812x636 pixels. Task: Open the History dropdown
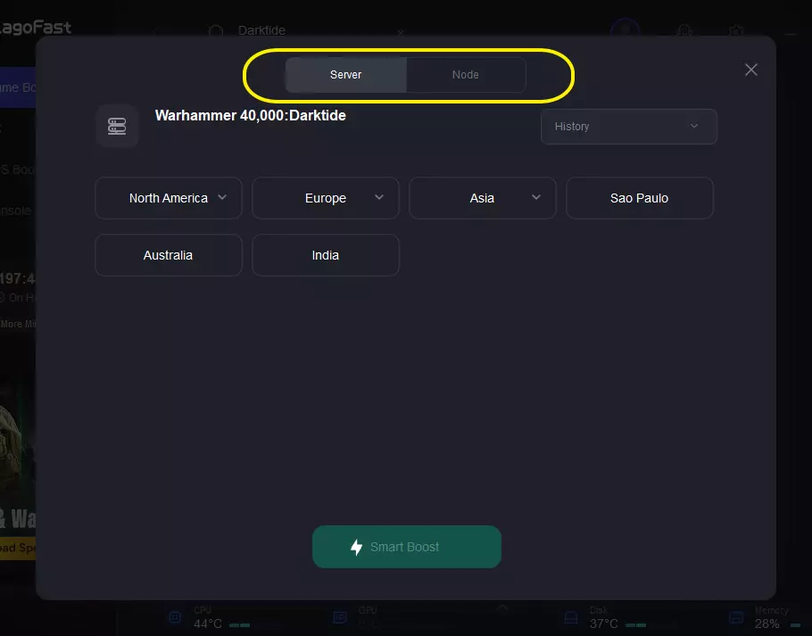[x=628, y=127]
